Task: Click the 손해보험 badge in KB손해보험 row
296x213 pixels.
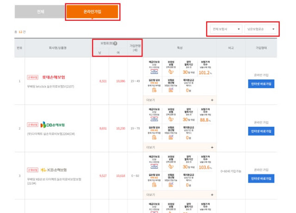Action: 33,170
